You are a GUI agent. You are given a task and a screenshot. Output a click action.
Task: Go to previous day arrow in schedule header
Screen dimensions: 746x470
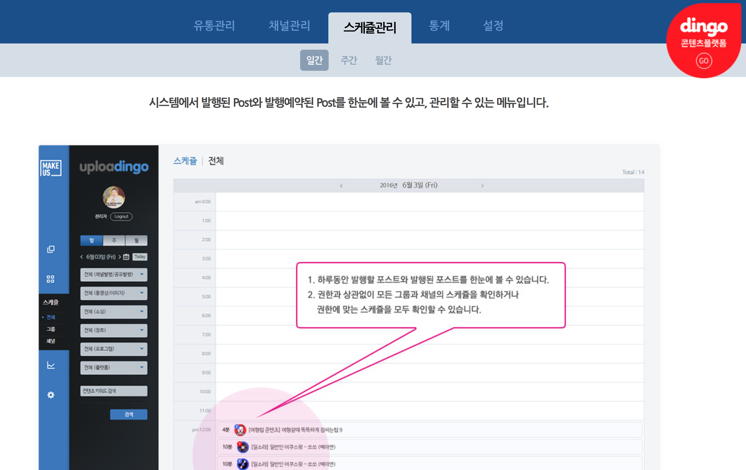(341, 186)
